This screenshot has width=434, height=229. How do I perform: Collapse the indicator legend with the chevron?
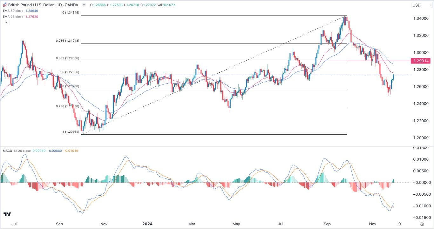pos(6,22)
